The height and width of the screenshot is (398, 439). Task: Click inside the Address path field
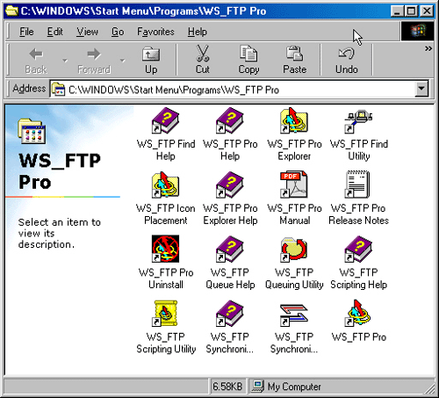click(240, 90)
